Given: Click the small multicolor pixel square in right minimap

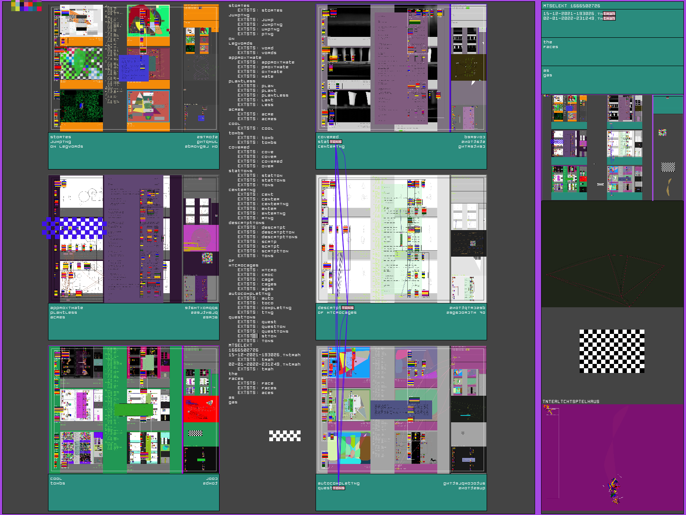Looking at the screenshot, I should (662, 133).
